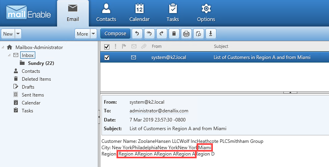329x167 pixels.
Task: Sort messages by Subject column
Action: [x=221, y=46]
